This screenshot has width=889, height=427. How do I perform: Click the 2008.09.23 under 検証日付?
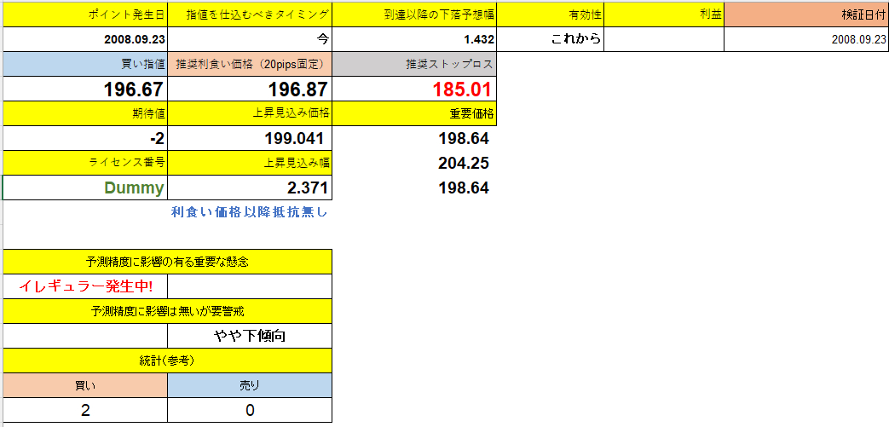coord(806,40)
